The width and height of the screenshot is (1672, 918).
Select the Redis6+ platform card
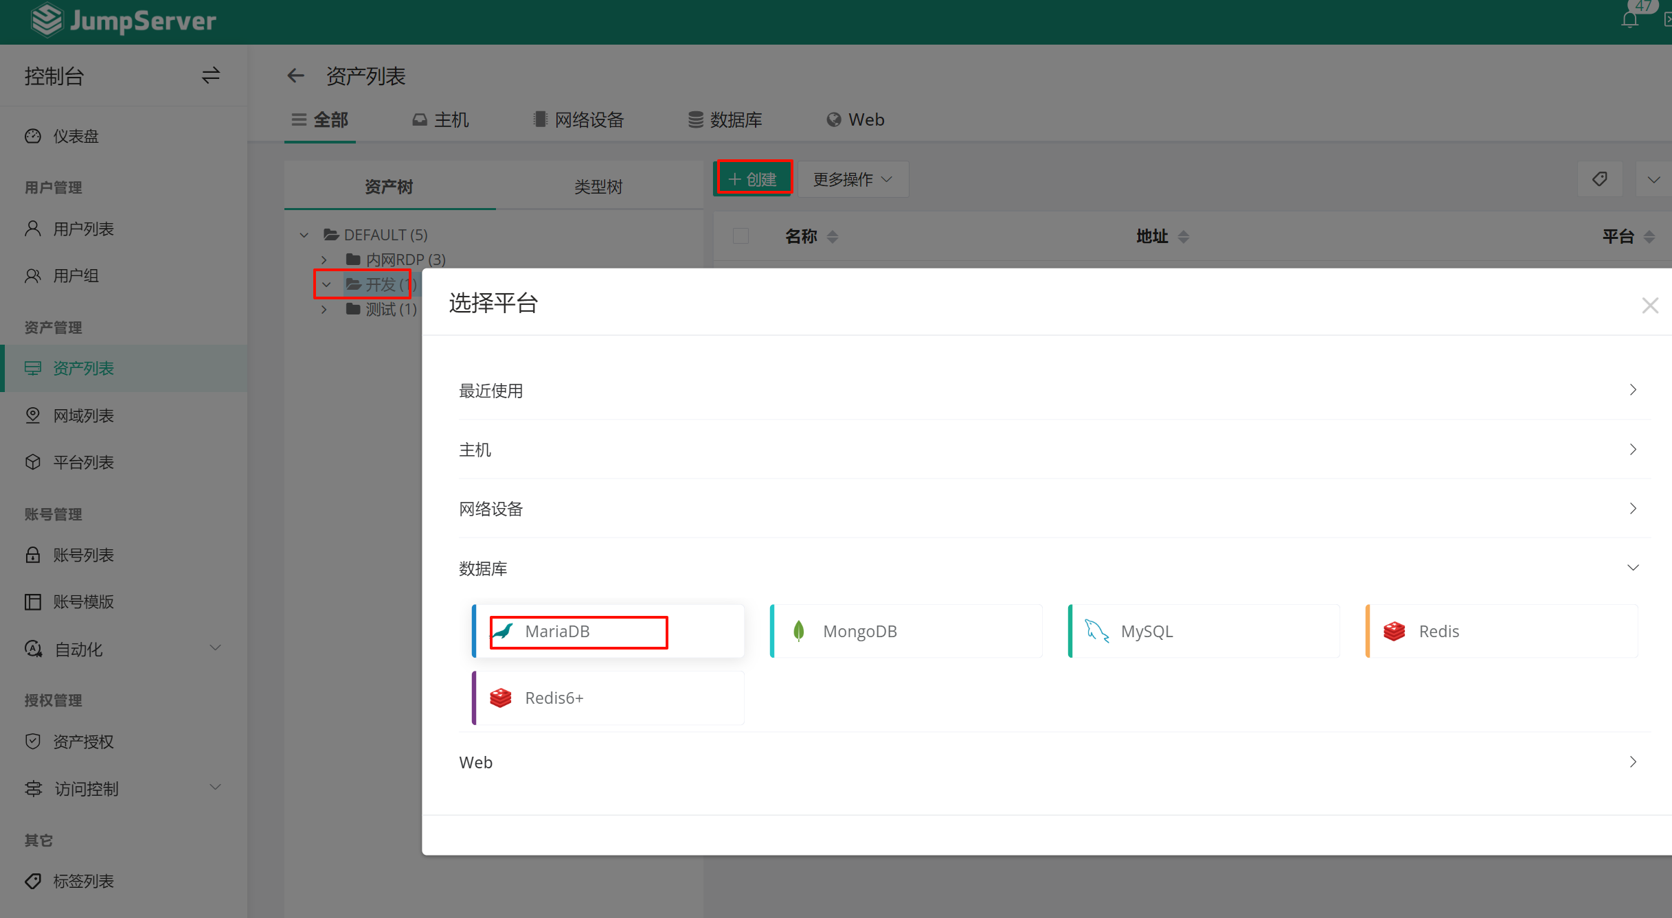tap(608, 698)
